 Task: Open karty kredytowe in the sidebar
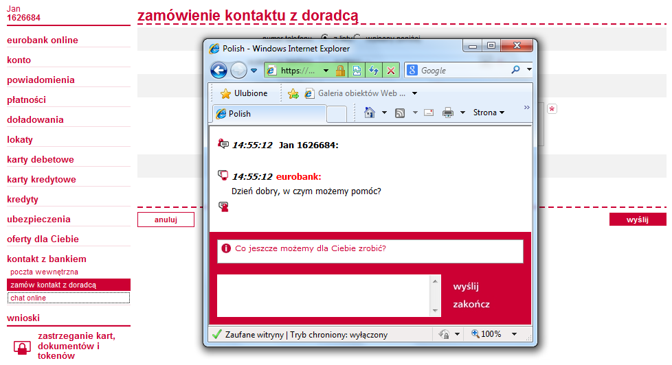point(42,179)
